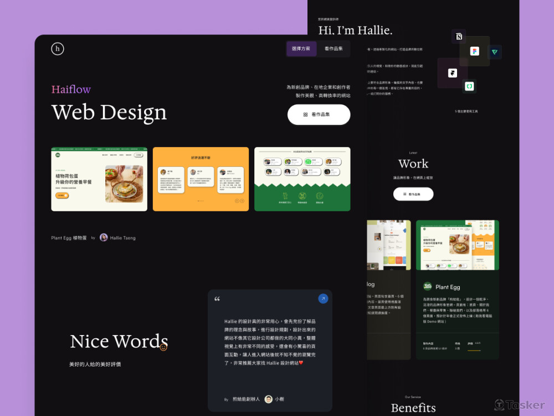Click the green bracket tool icon
The width and height of the screenshot is (554, 416).
click(x=469, y=86)
